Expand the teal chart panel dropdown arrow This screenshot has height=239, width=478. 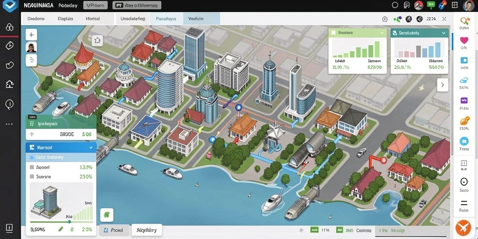(x=443, y=33)
